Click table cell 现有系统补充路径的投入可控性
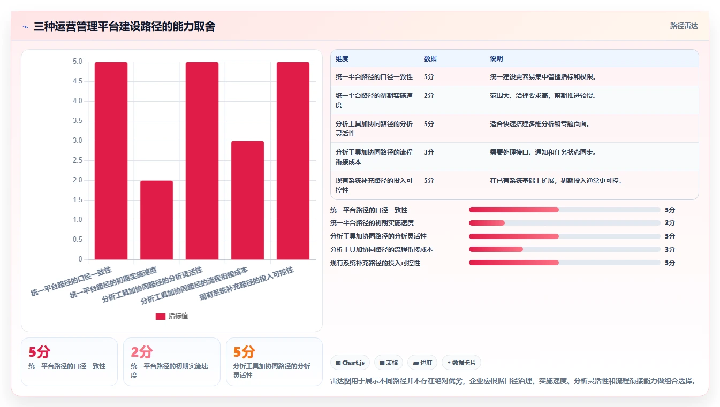The width and height of the screenshot is (720, 407). (x=374, y=186)
